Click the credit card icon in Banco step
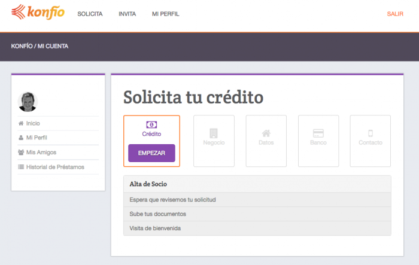Screen dimensions: 419x265 [318, 133]
